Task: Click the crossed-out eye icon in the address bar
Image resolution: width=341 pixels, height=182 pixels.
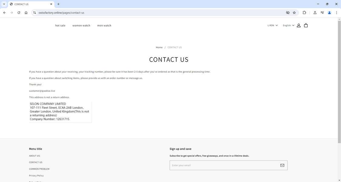Action: pos(288,13)
